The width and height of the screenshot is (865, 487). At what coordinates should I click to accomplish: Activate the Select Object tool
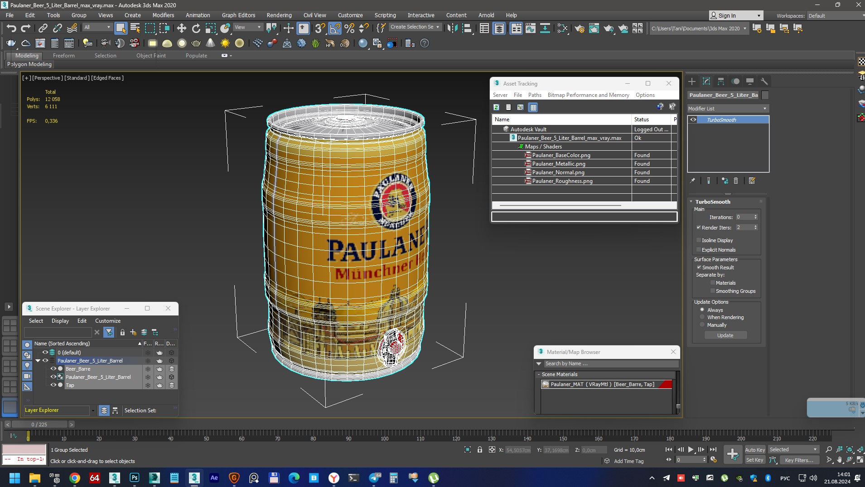121,28
